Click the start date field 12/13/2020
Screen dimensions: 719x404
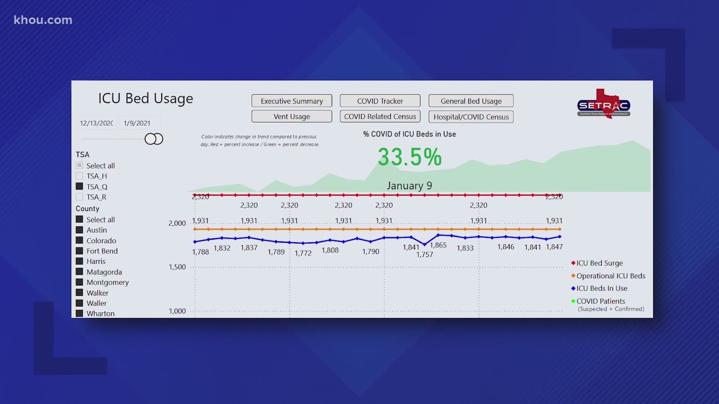[96, 123]
